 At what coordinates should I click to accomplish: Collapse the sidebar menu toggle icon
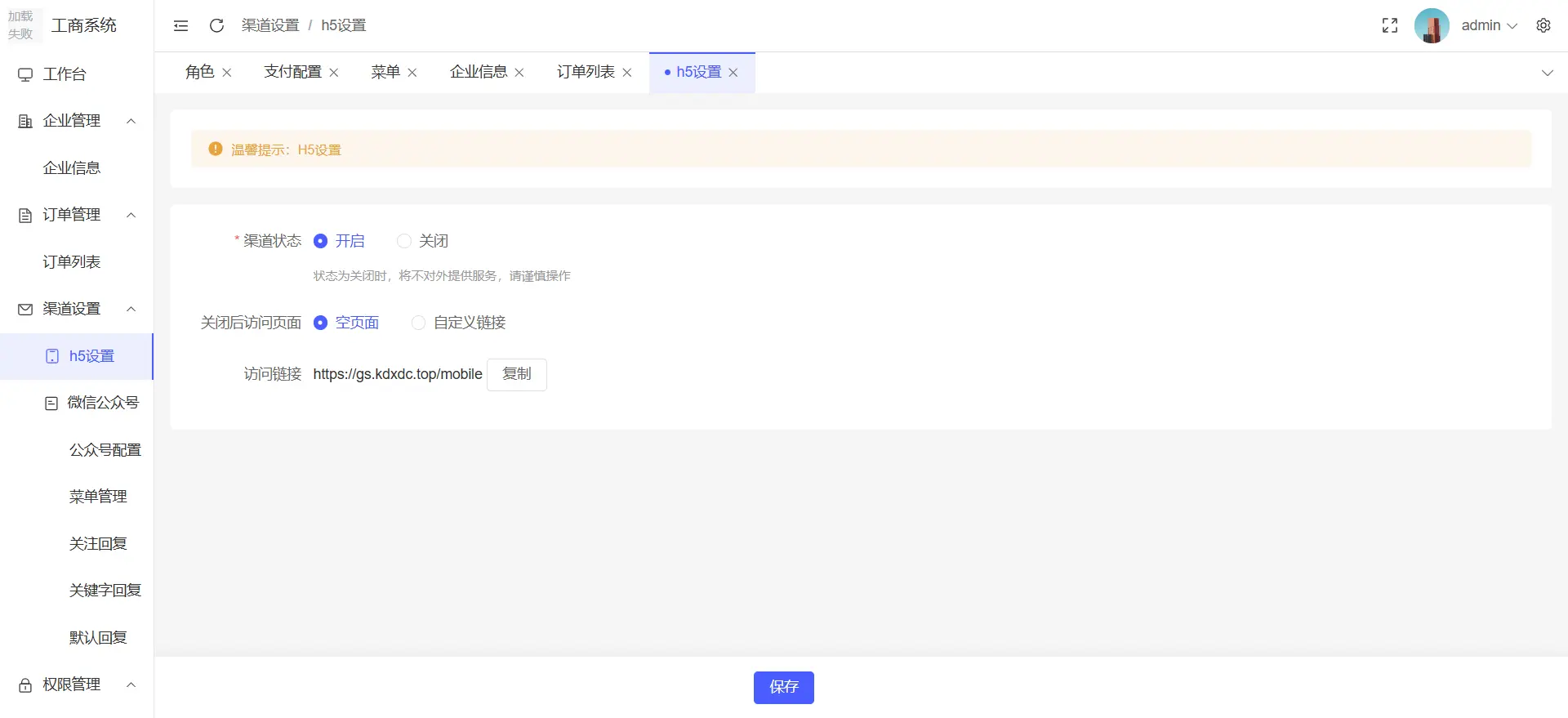point(181,25)
